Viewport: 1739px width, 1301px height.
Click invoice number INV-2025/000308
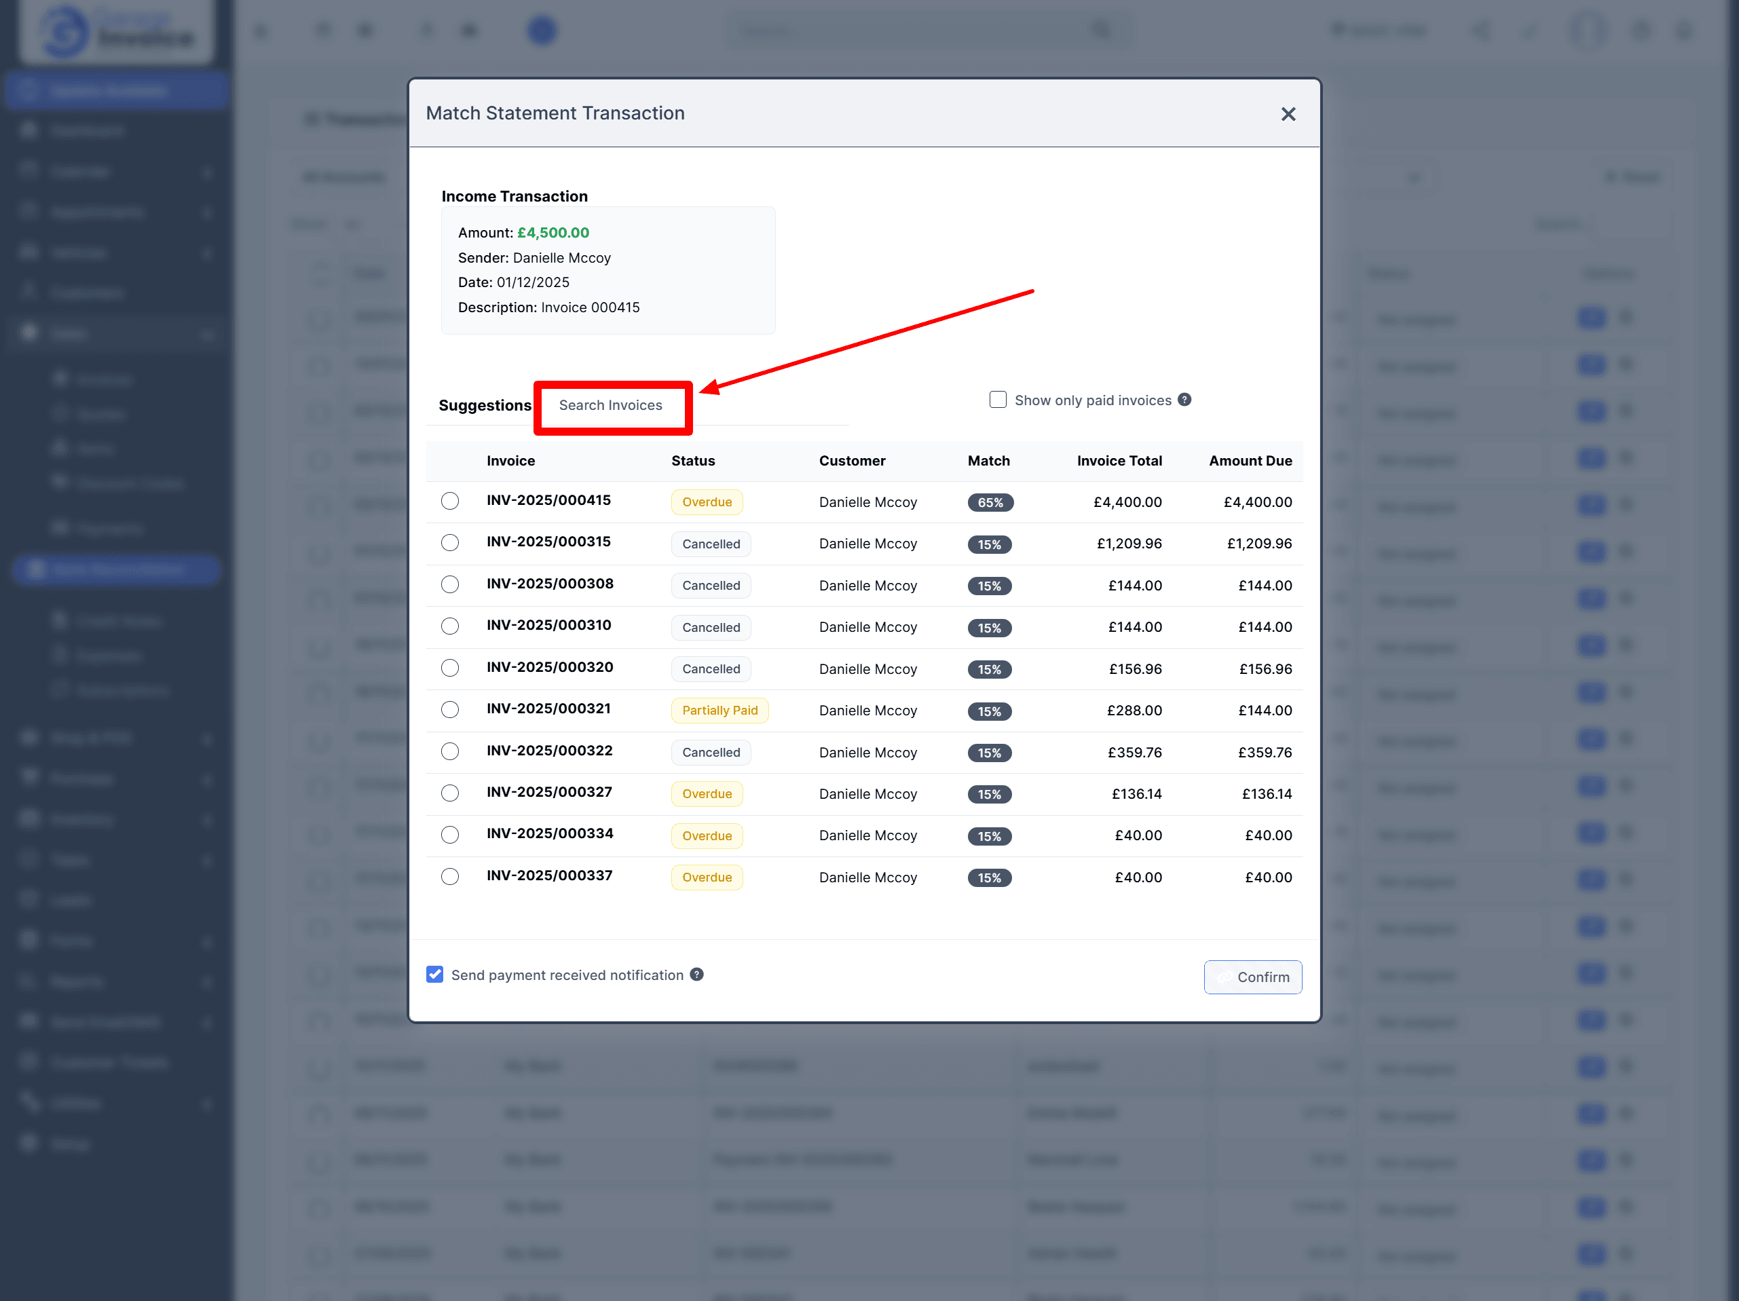pos(550,583)
